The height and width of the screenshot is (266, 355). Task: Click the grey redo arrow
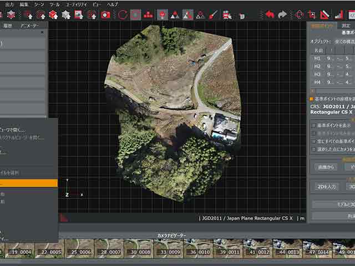[x=282, y=15]
